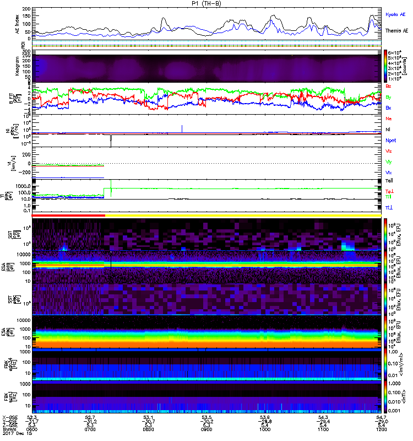Click the blue "Vix" velocity legend label
Viewport: 413px width, 441px height.
coord(388,173)
